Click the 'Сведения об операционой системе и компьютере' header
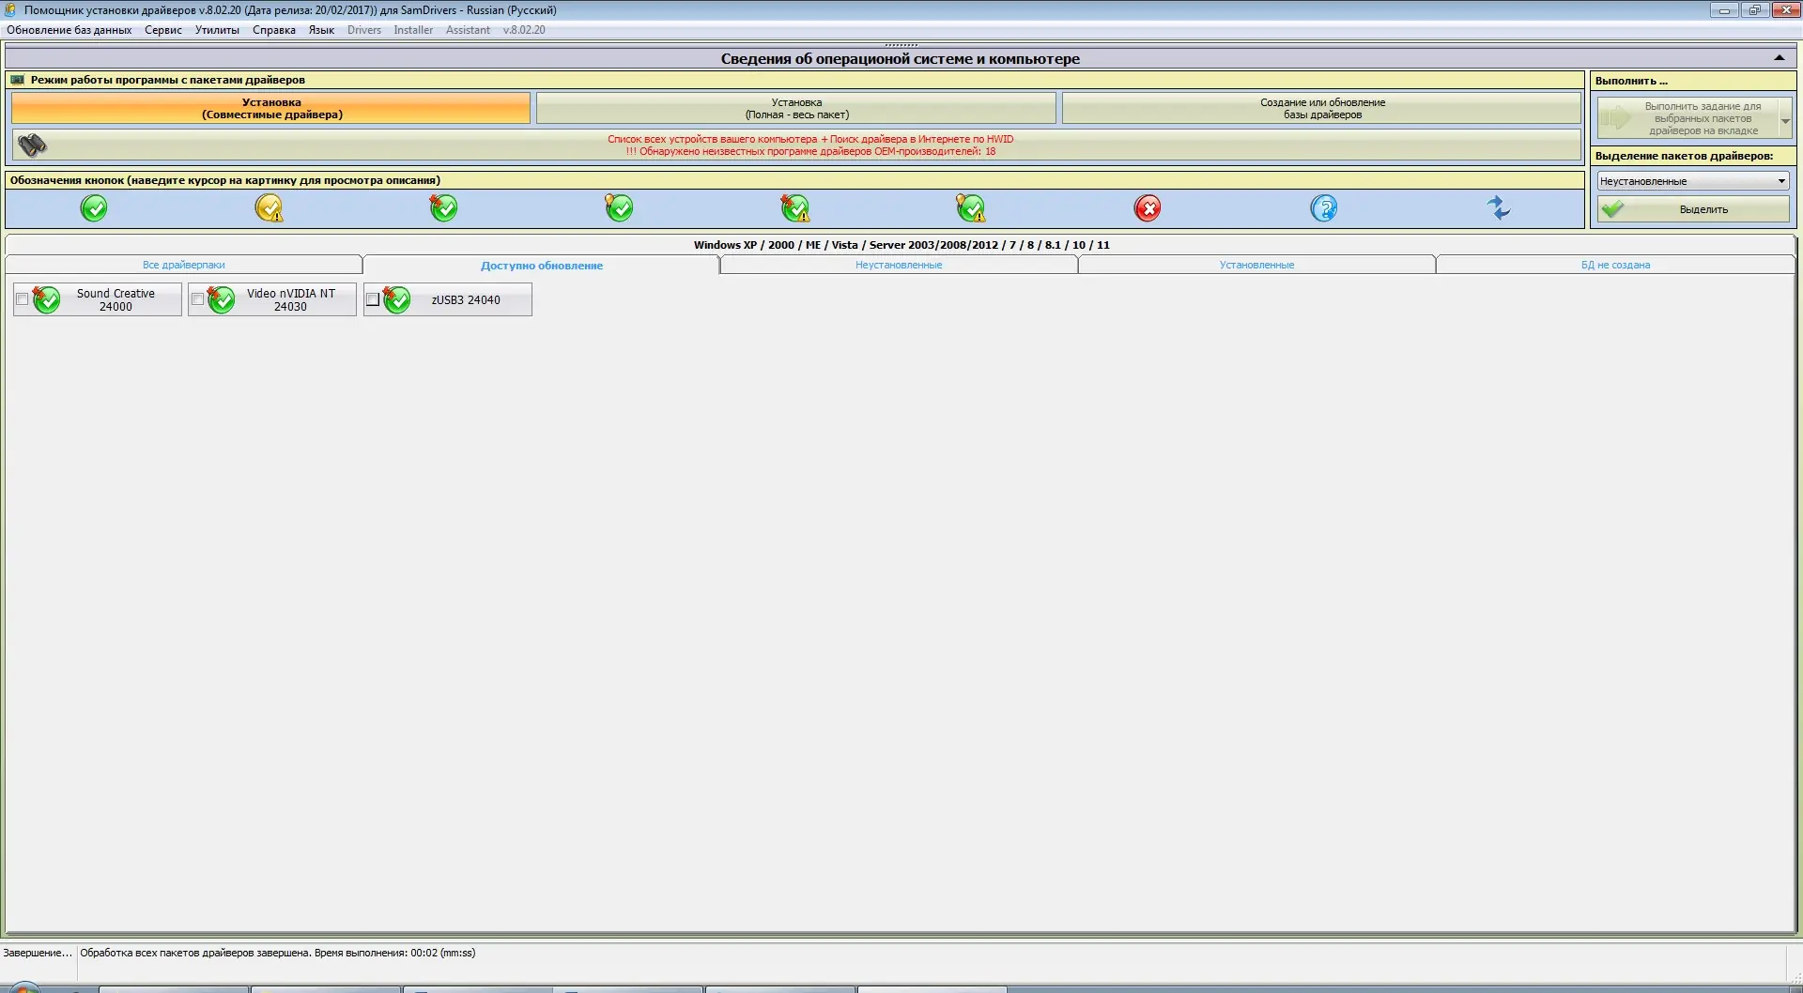 [x=900, y=58]
